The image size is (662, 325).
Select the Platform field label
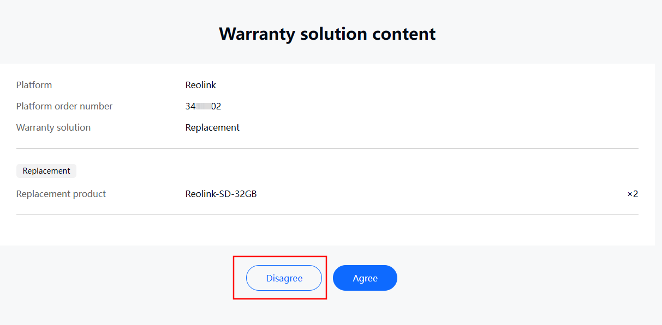coord(34,85)
